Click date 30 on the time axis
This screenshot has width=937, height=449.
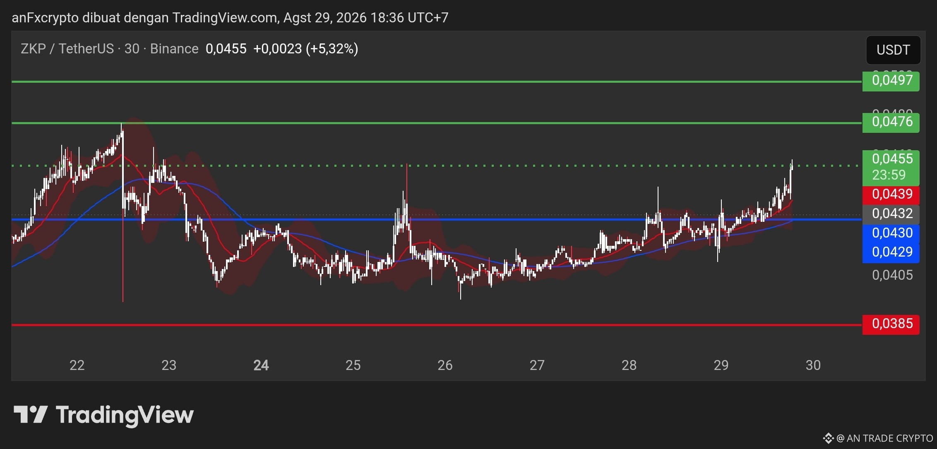813,365
